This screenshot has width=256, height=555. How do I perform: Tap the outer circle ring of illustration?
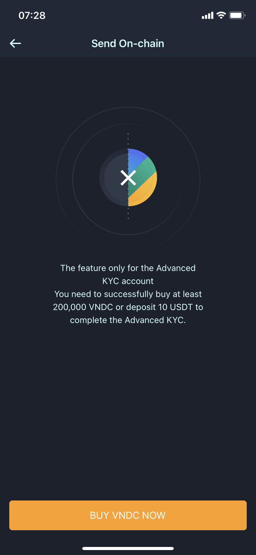(128, 107)
